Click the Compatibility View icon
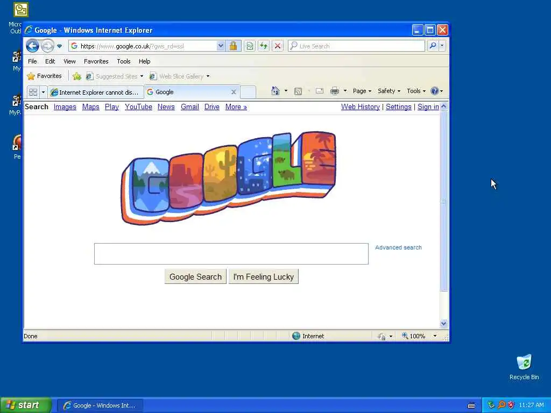The height and width of the screenshot is (413, 551). tap(250, 46)
